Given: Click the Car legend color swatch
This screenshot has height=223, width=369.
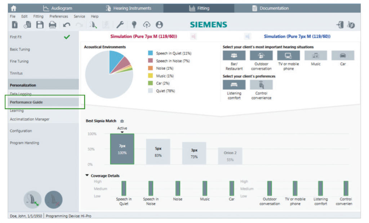Looking at the screenshot, I should (150, 83).
